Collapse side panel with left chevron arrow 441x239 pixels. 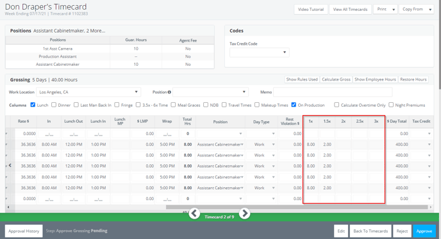coord(10,166)
